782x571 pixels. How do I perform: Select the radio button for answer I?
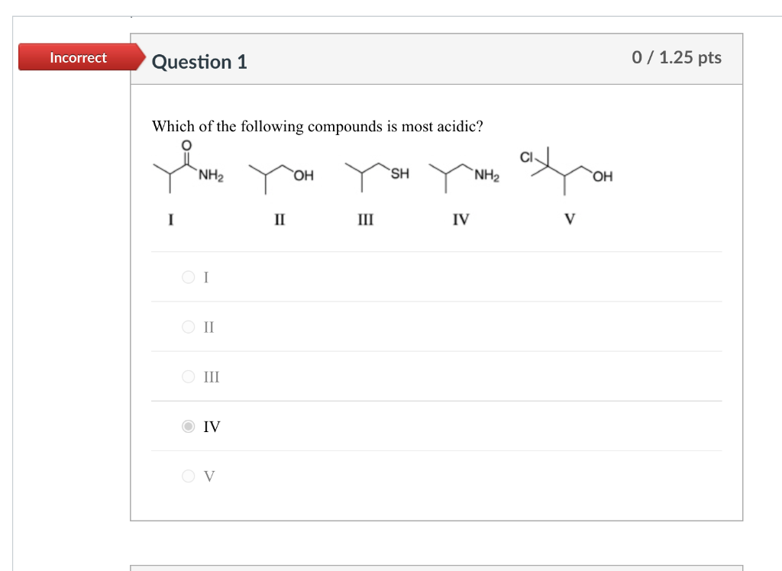[187, 277]
